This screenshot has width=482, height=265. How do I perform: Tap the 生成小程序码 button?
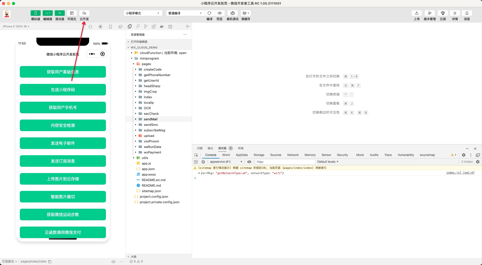pos(63,90)
